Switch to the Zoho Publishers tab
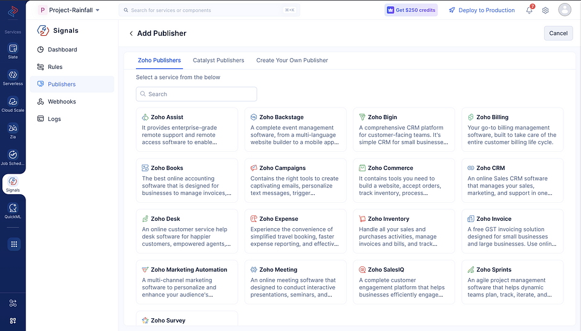Viewport: 581px width, 331px height. coord(159,61)
